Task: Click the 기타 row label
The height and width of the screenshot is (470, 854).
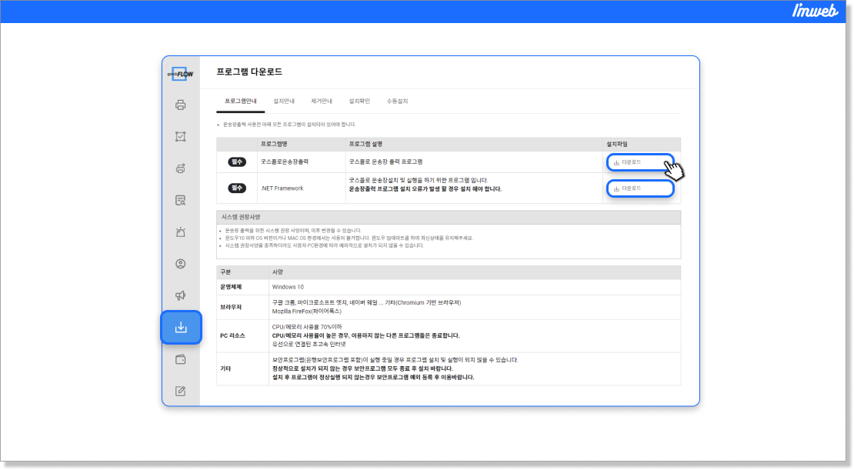Action: click(x=225, y=369)
